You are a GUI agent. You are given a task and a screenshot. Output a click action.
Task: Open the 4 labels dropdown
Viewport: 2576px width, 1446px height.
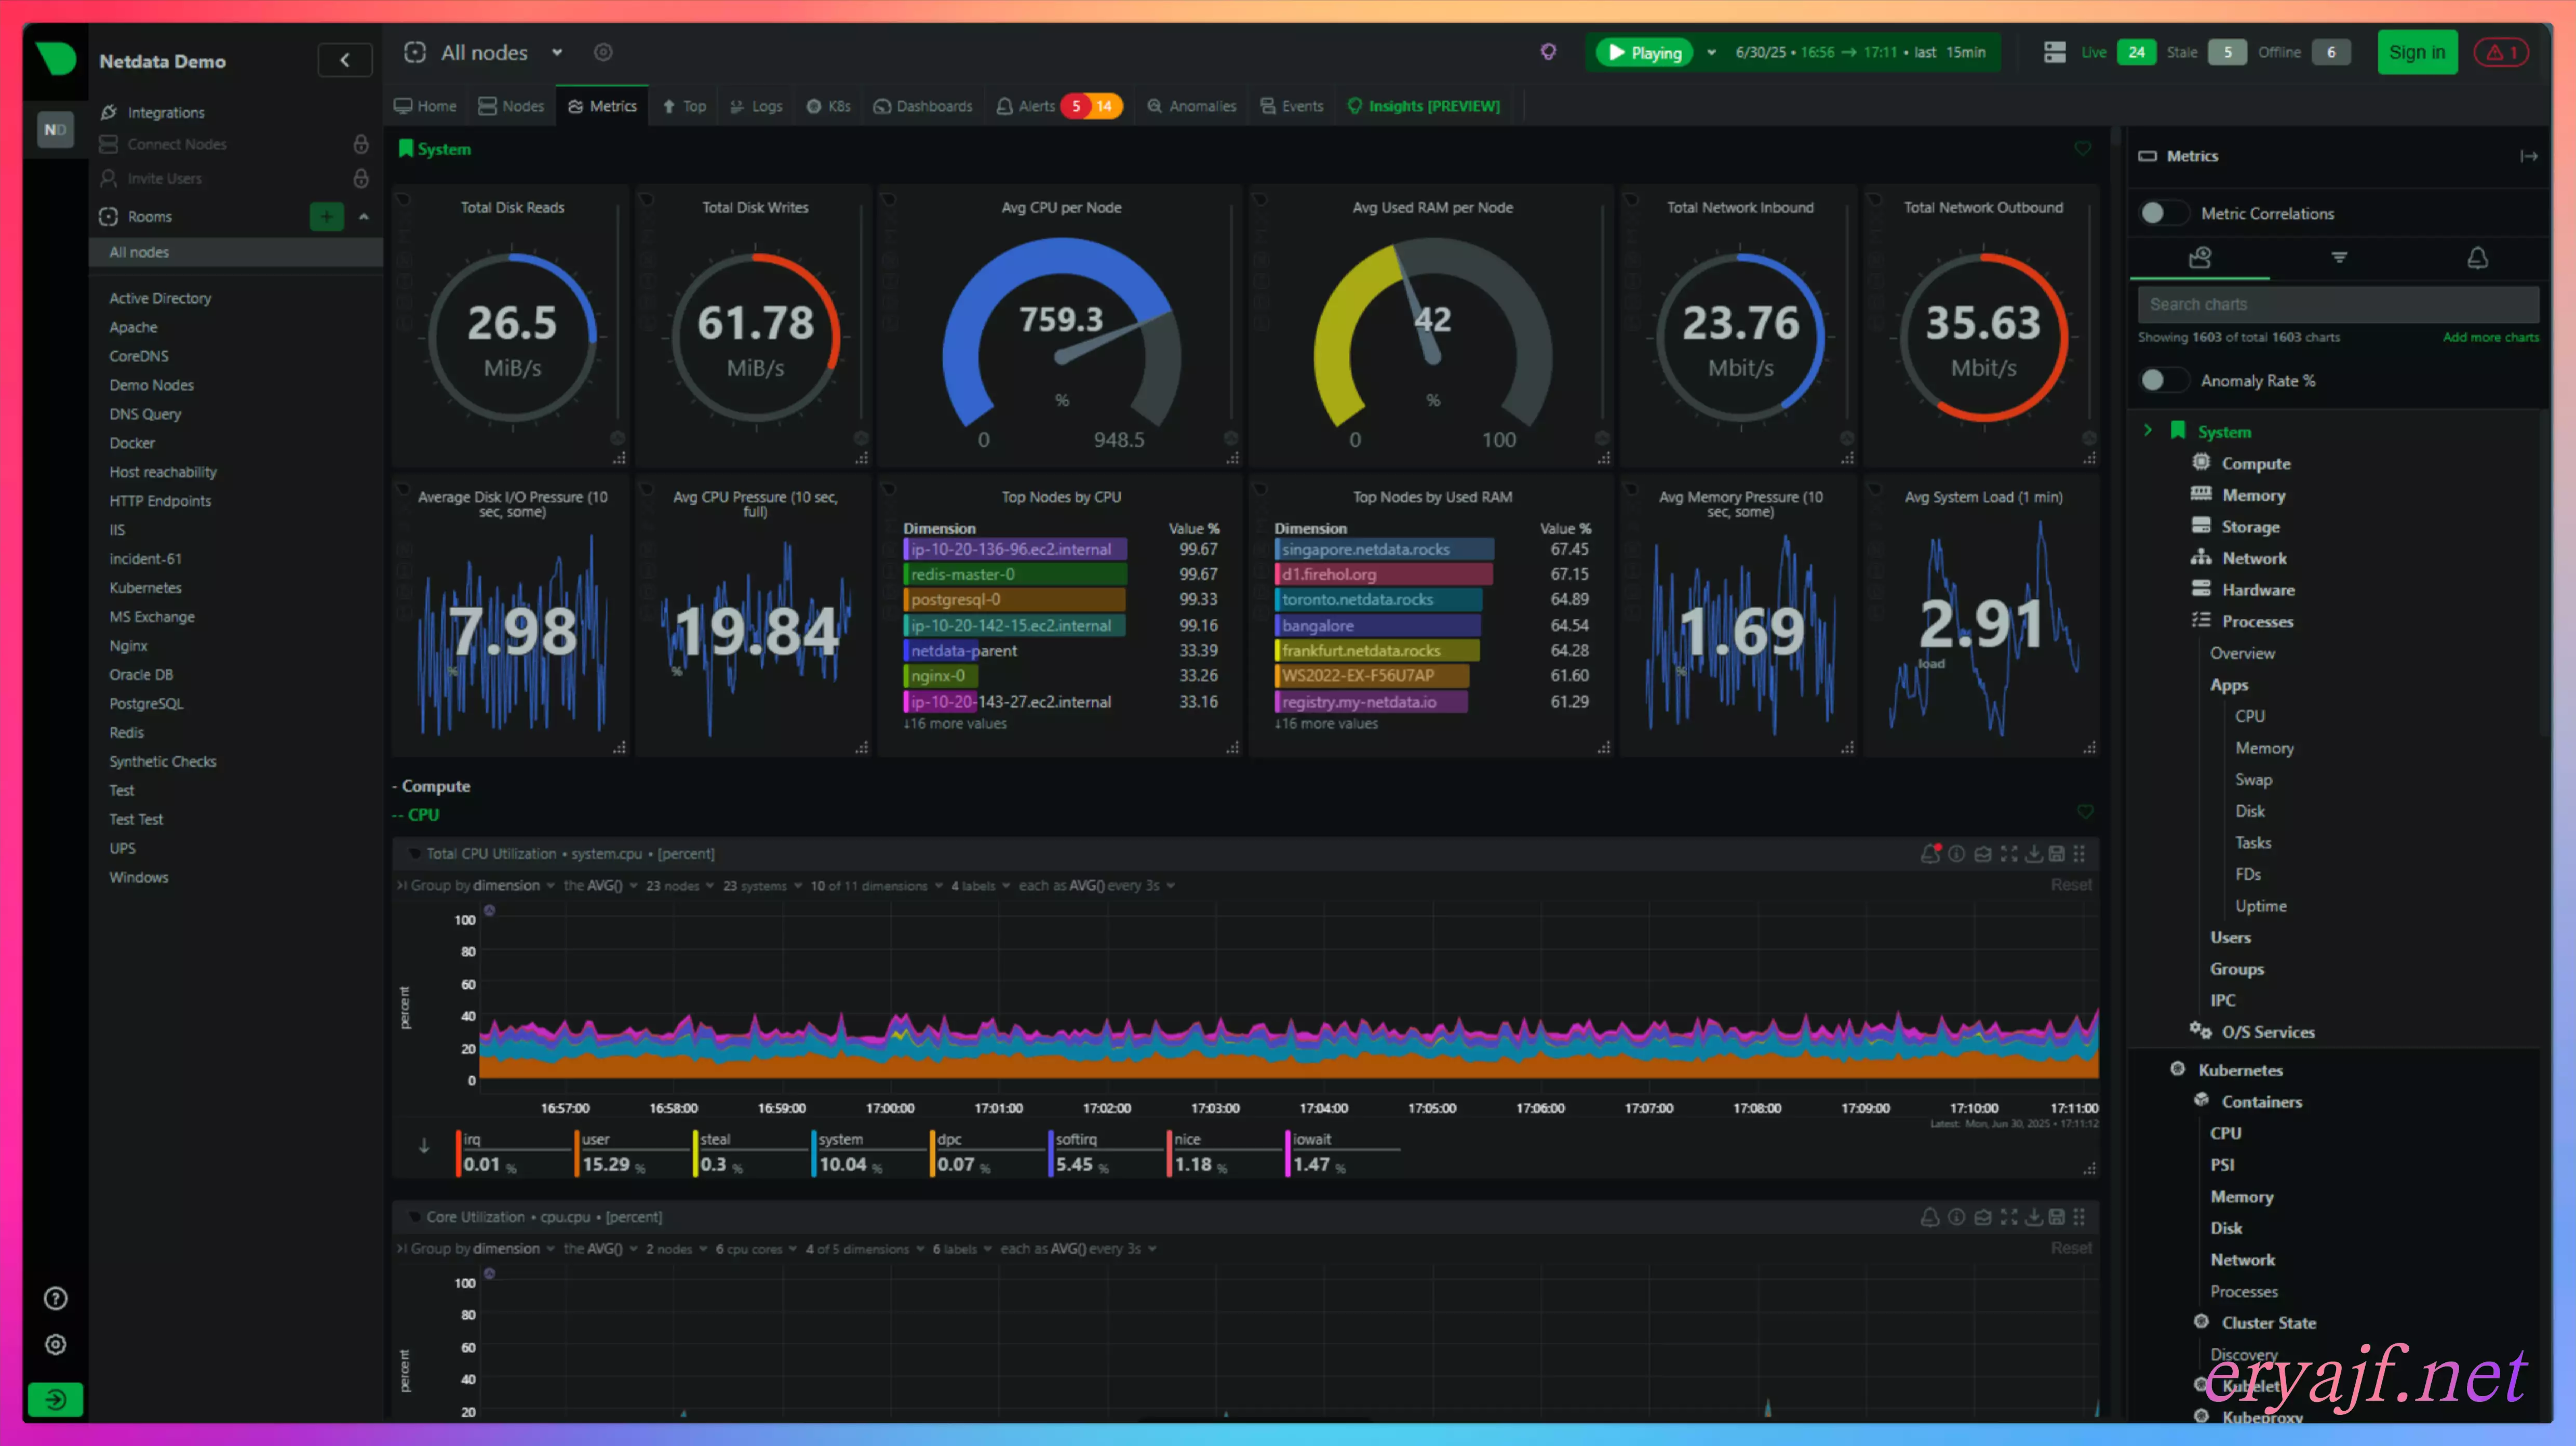(980, 885)
